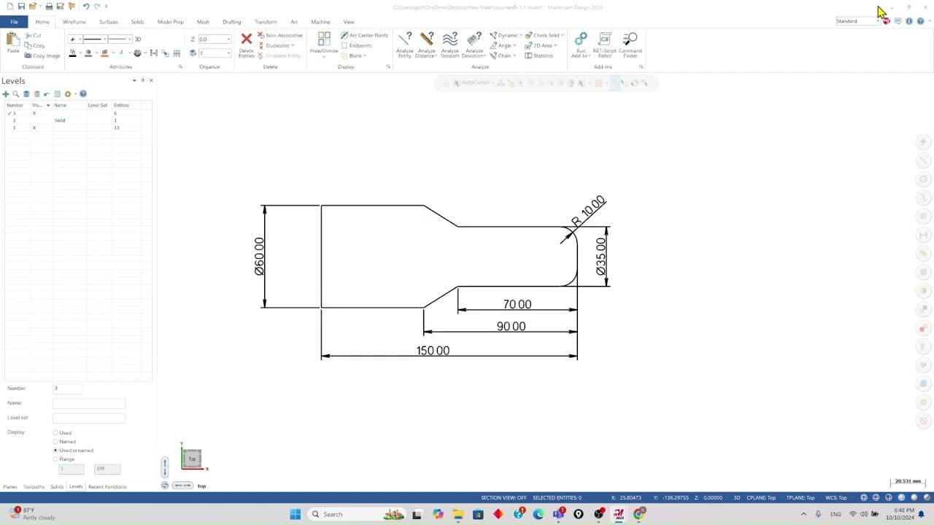Open the File menu
This screenshot has height=525, width=934.
pos(14,22)
